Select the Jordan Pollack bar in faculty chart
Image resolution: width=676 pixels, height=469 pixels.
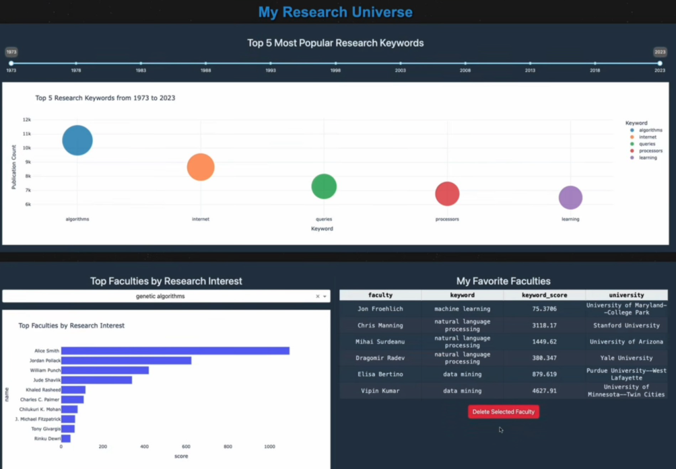click(127, 361)
